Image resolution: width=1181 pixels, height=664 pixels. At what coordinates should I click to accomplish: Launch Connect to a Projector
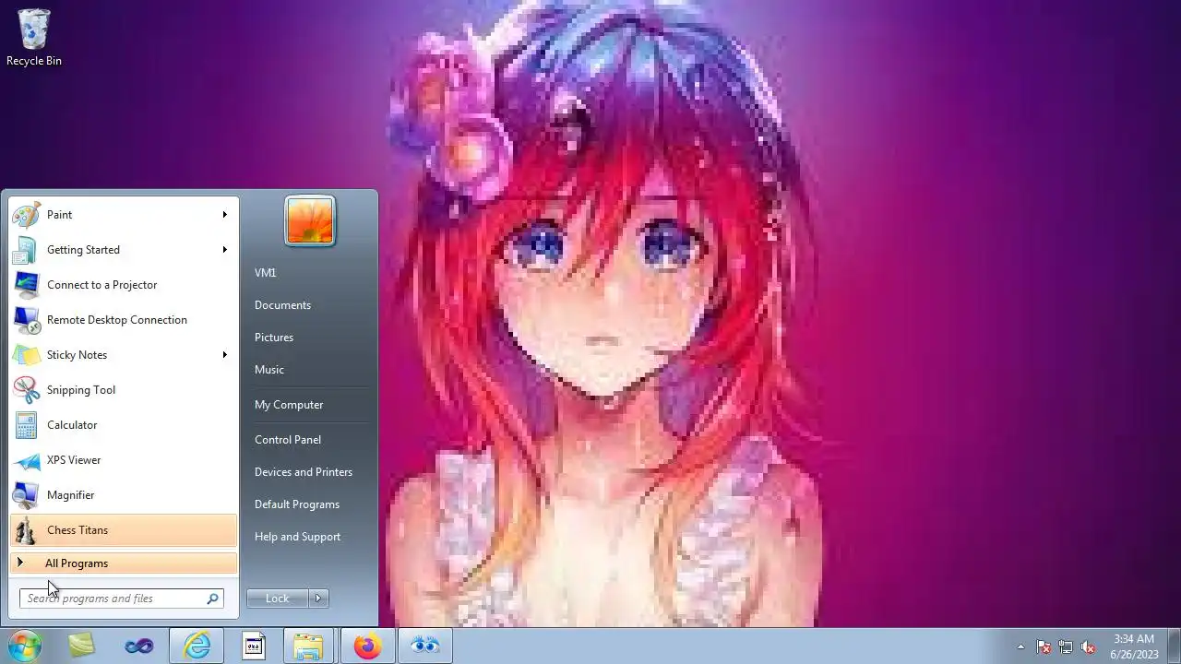click(x=124, y=285)
